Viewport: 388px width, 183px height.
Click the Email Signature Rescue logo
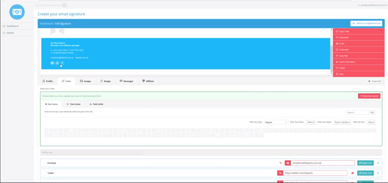coord(17,12)
